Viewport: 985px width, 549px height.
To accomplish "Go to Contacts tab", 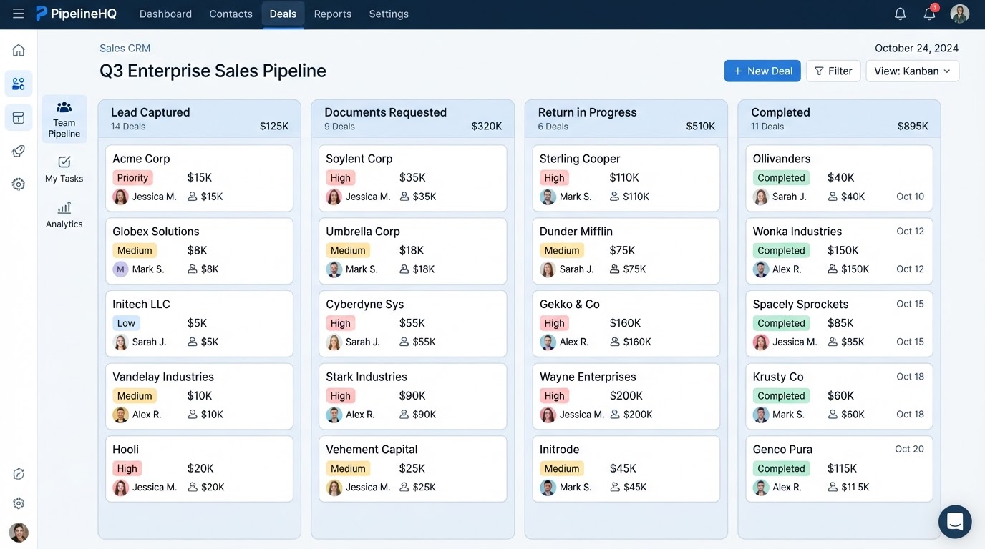I will [x=231, y=14].
